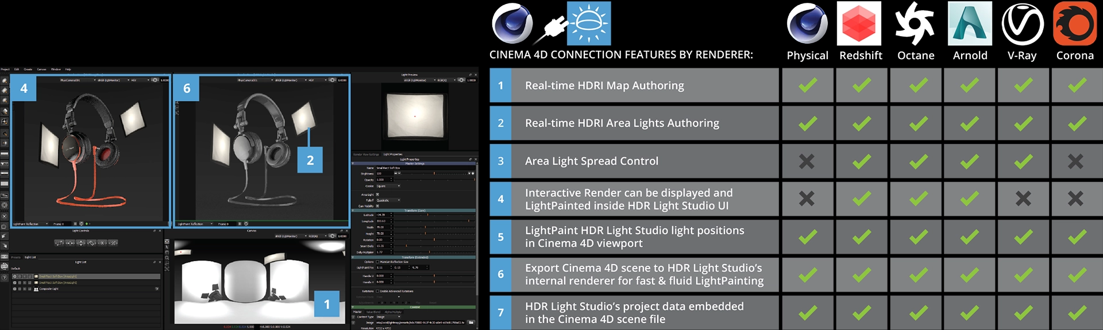Toggle visibility eye of Composite Light
The height and width of the screenshot is (330, 1103).
[14, 289]
